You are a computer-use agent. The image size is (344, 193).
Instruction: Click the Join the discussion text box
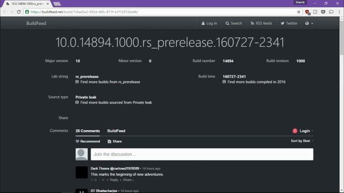click(202, 154)
